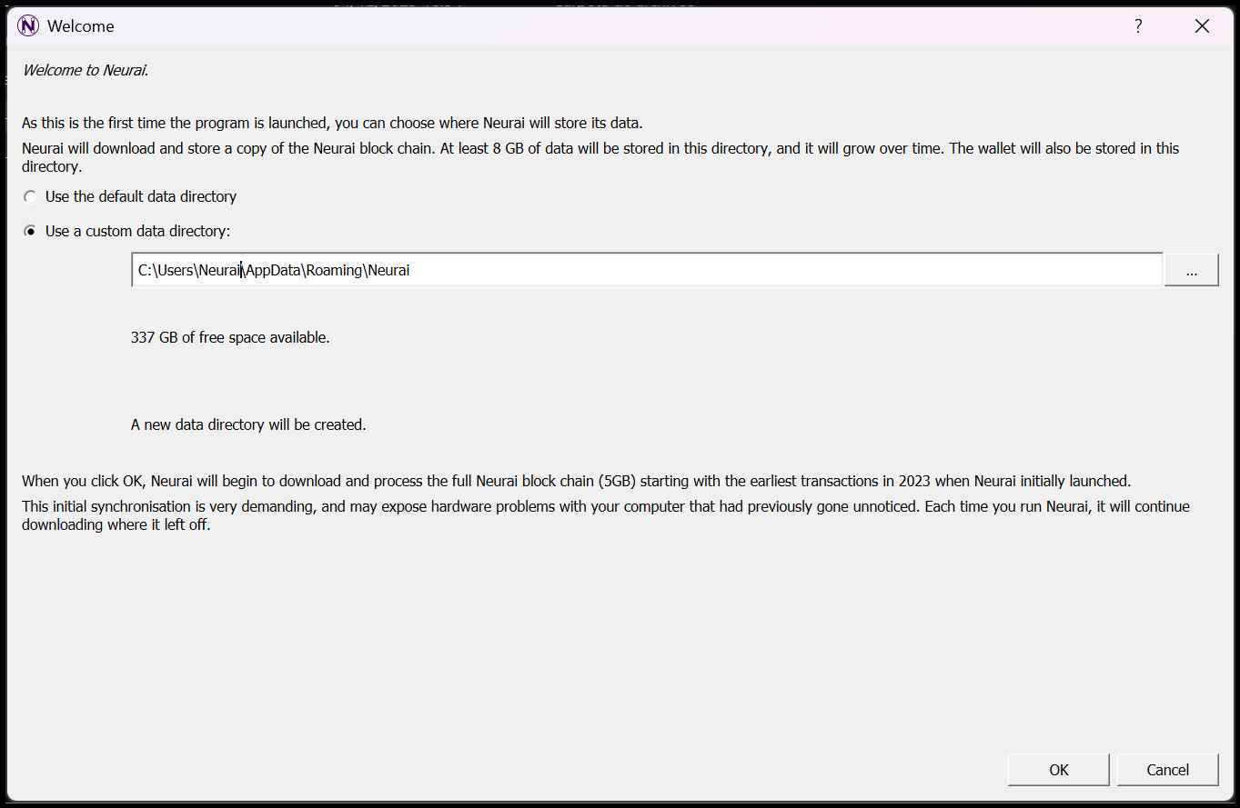This screenshot has height=808, width=1240.
Task: Click the "Use a custom data directory:" label
Action: coord(138,232)
